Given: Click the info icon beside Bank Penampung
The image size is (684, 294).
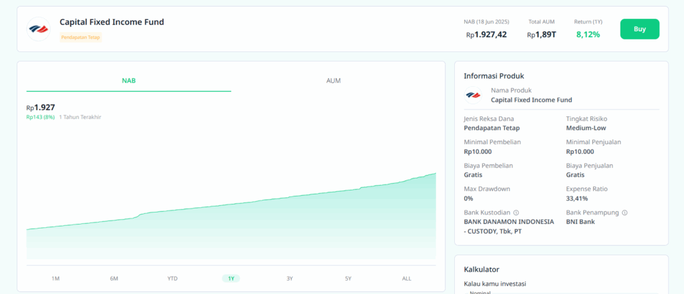Looking at the screenshot, I should click(x=625, y=213).
